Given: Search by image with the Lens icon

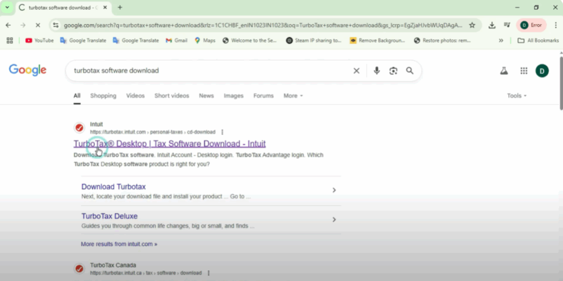Looking at the screenshot, I should 393,71.
